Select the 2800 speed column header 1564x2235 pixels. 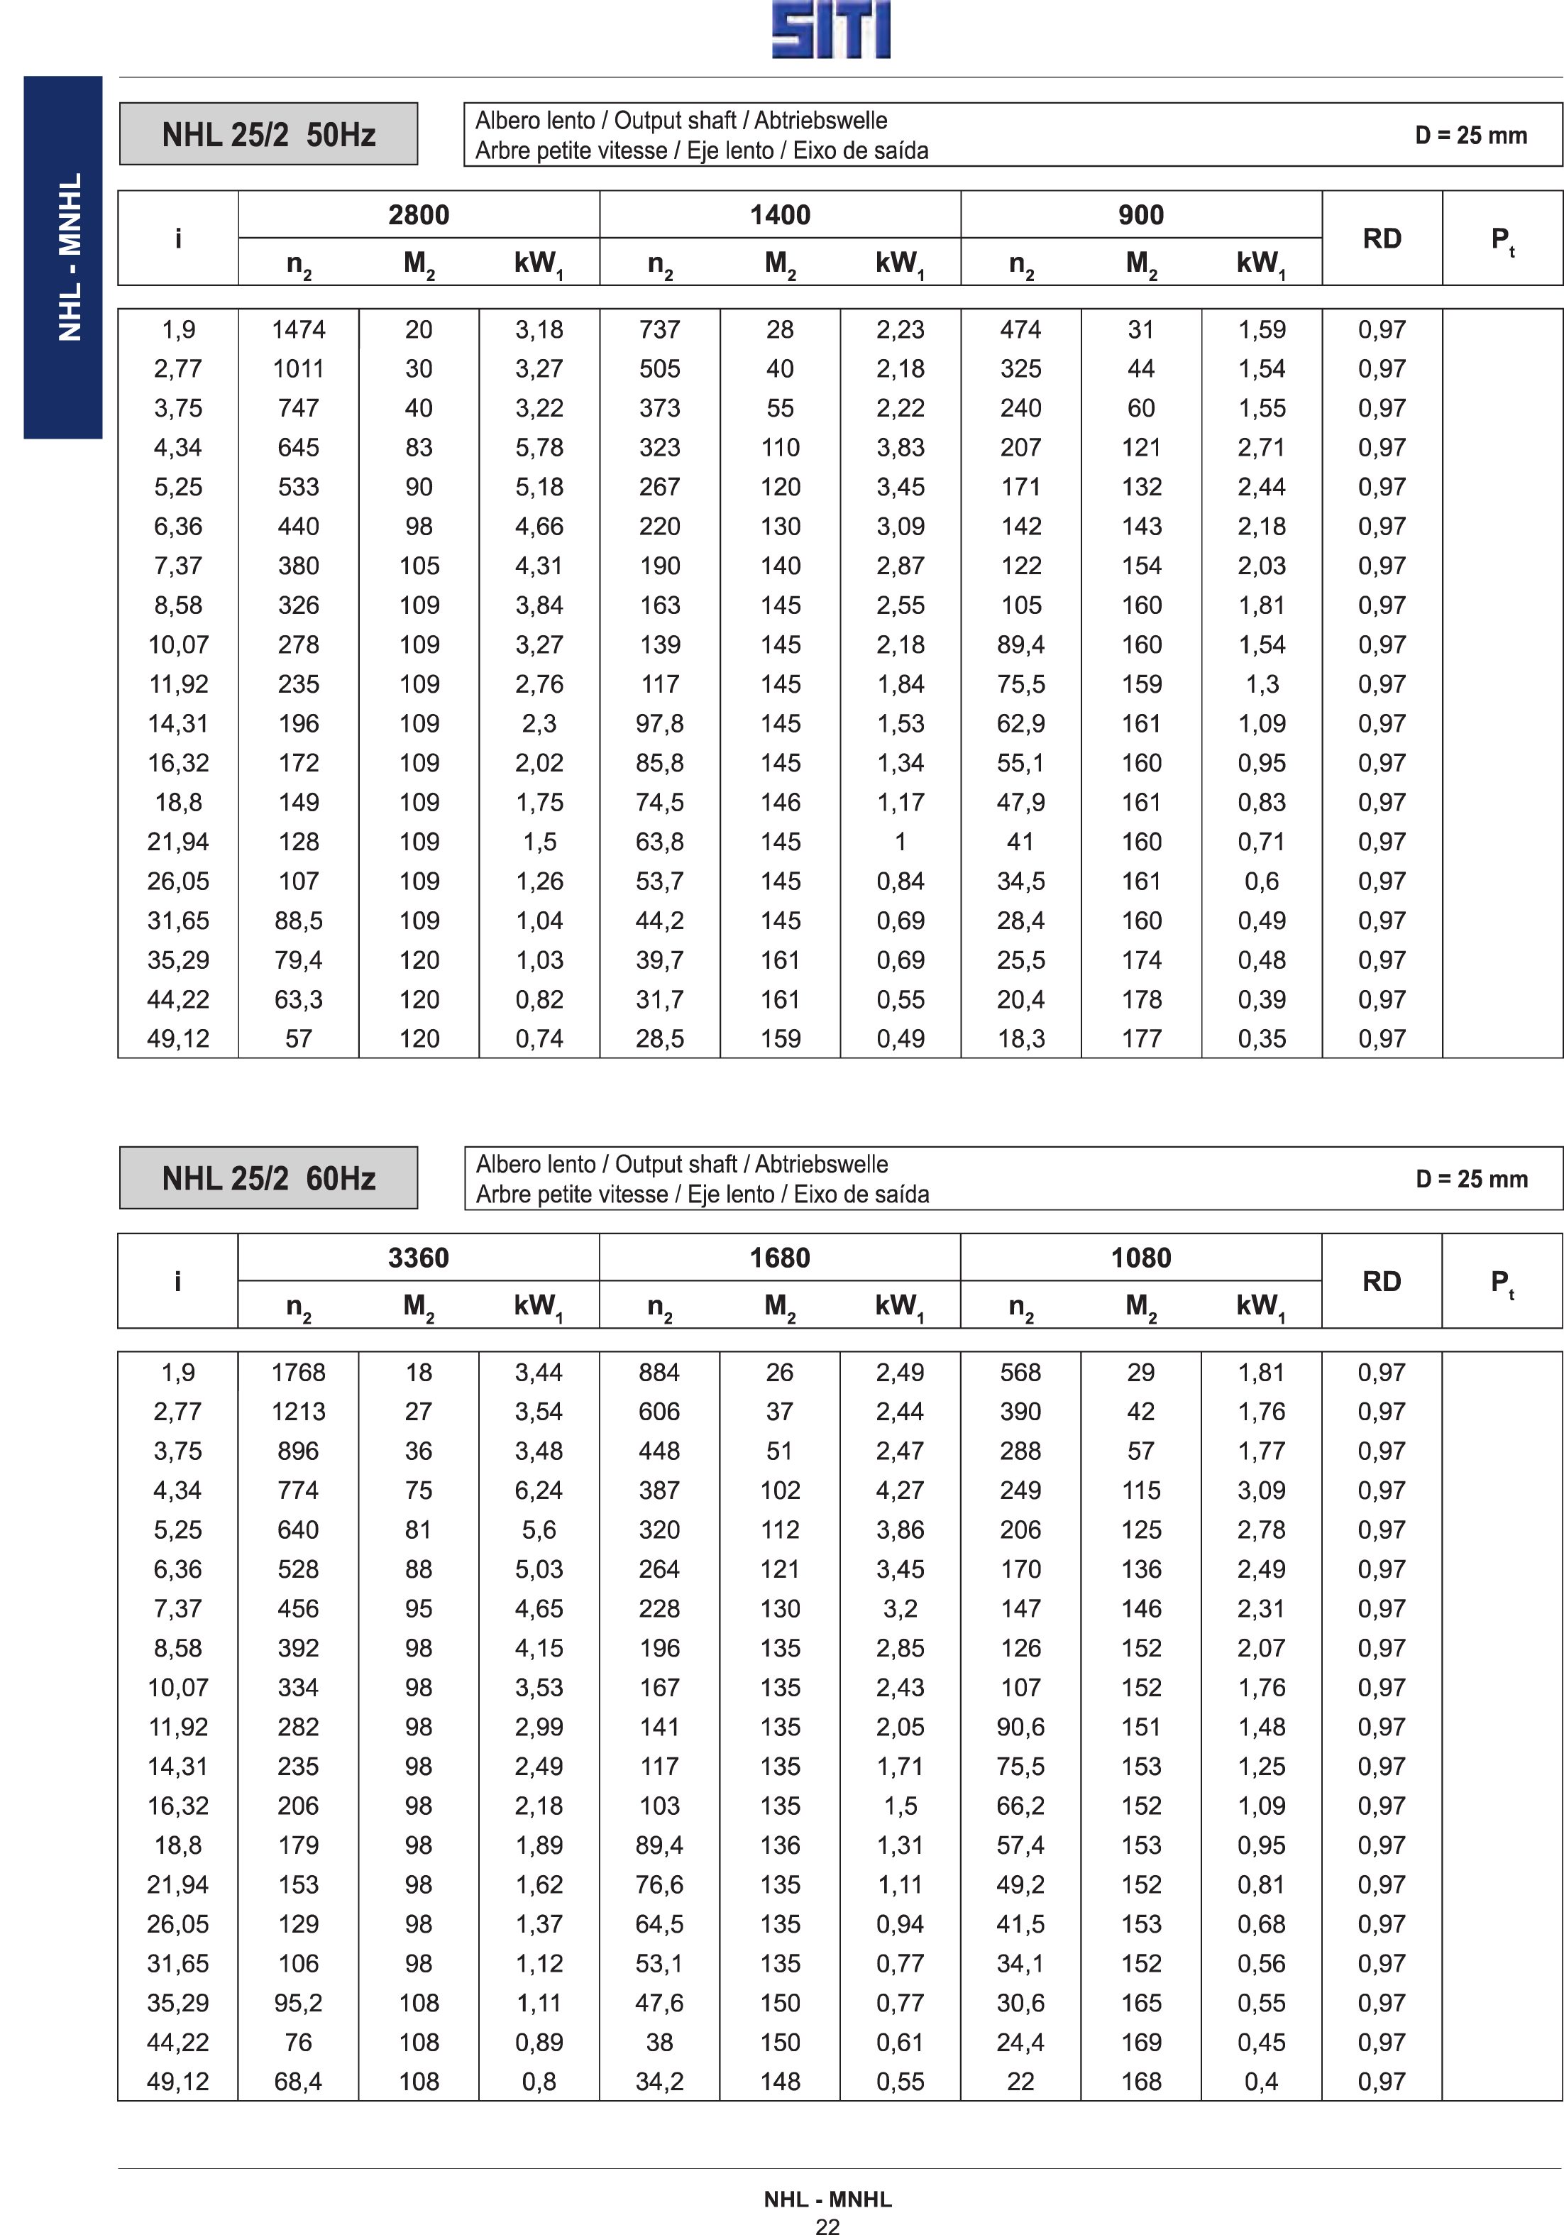tap(419, 215)
